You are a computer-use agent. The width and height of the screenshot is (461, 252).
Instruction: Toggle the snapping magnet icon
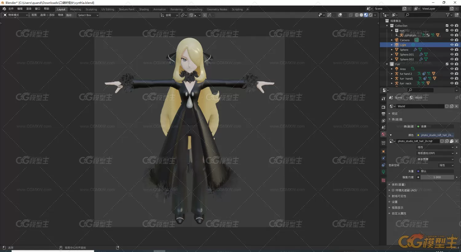tap(191, 15)
